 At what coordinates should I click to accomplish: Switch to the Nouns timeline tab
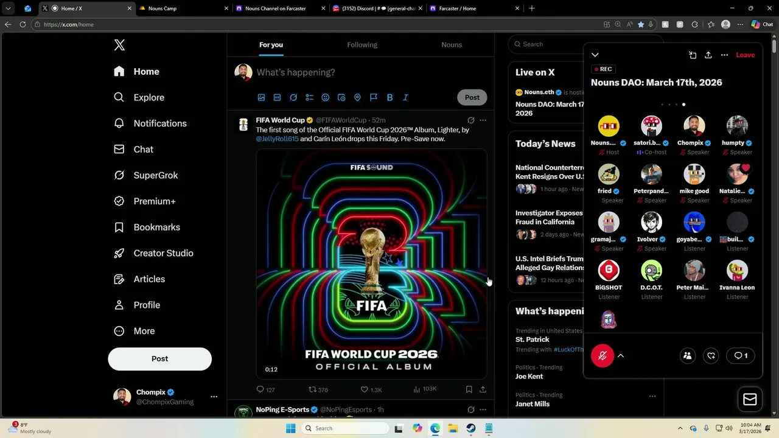click(x=452, y=44)
